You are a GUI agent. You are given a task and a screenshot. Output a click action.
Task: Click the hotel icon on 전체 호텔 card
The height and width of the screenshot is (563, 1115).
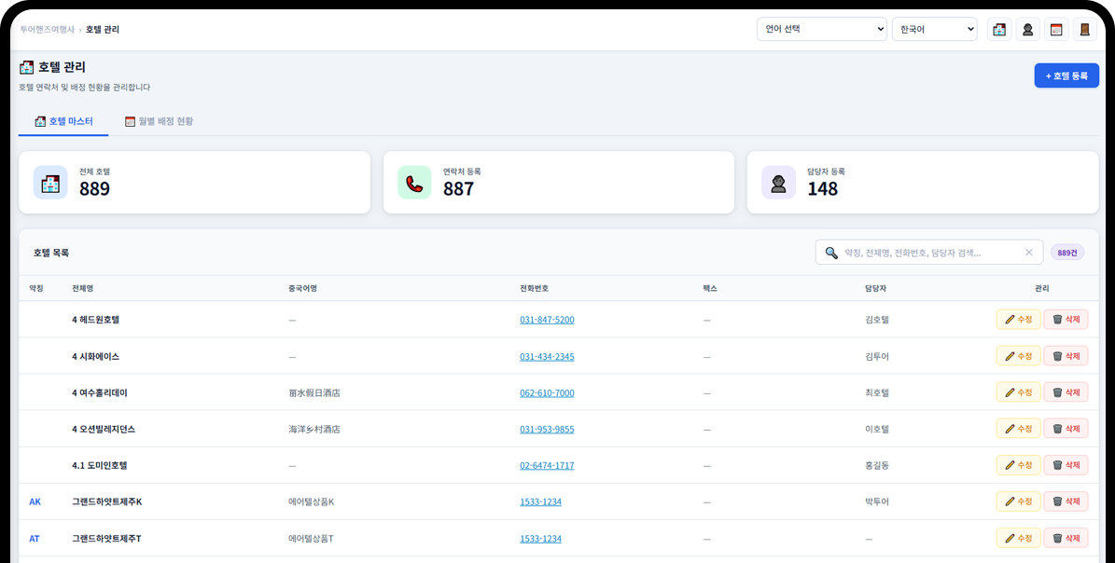[x=50, y=183]
